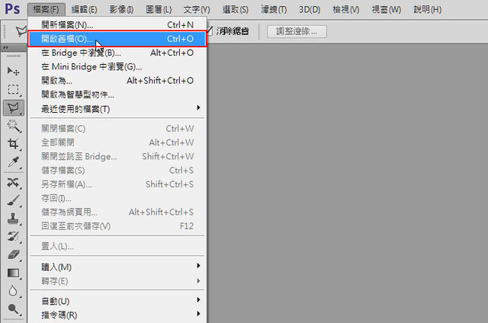Open the 選取(S) menu
Viewport: 488px width, 323px height.
click(236, 10)
